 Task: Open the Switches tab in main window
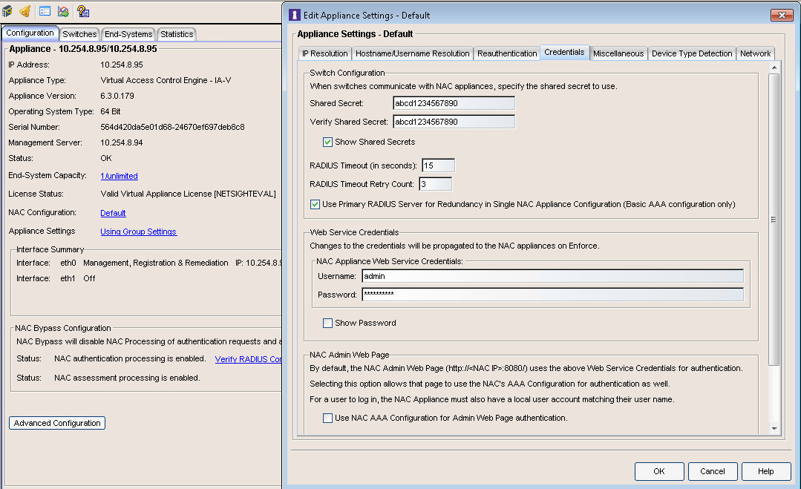point(79,34)
